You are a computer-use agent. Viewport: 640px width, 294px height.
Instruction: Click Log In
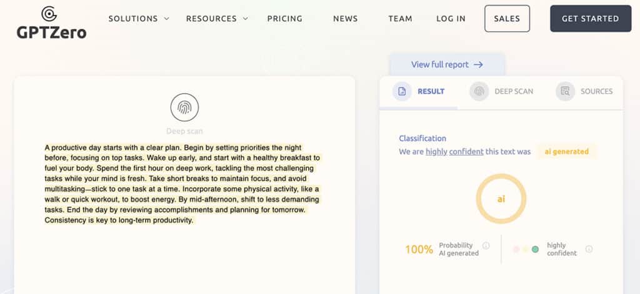click(x=451, y=19)
